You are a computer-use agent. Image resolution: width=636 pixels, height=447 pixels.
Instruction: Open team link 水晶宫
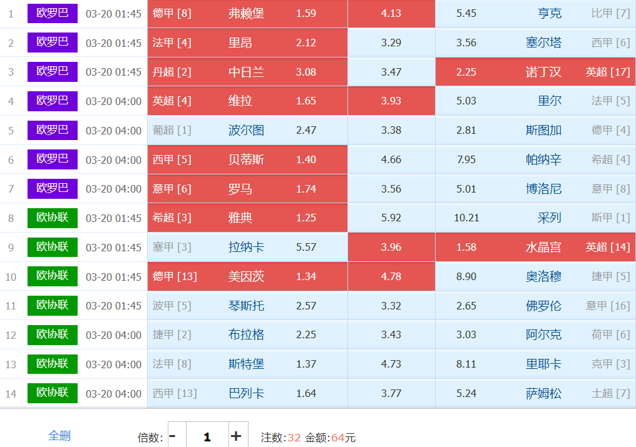tap(543, 247)
